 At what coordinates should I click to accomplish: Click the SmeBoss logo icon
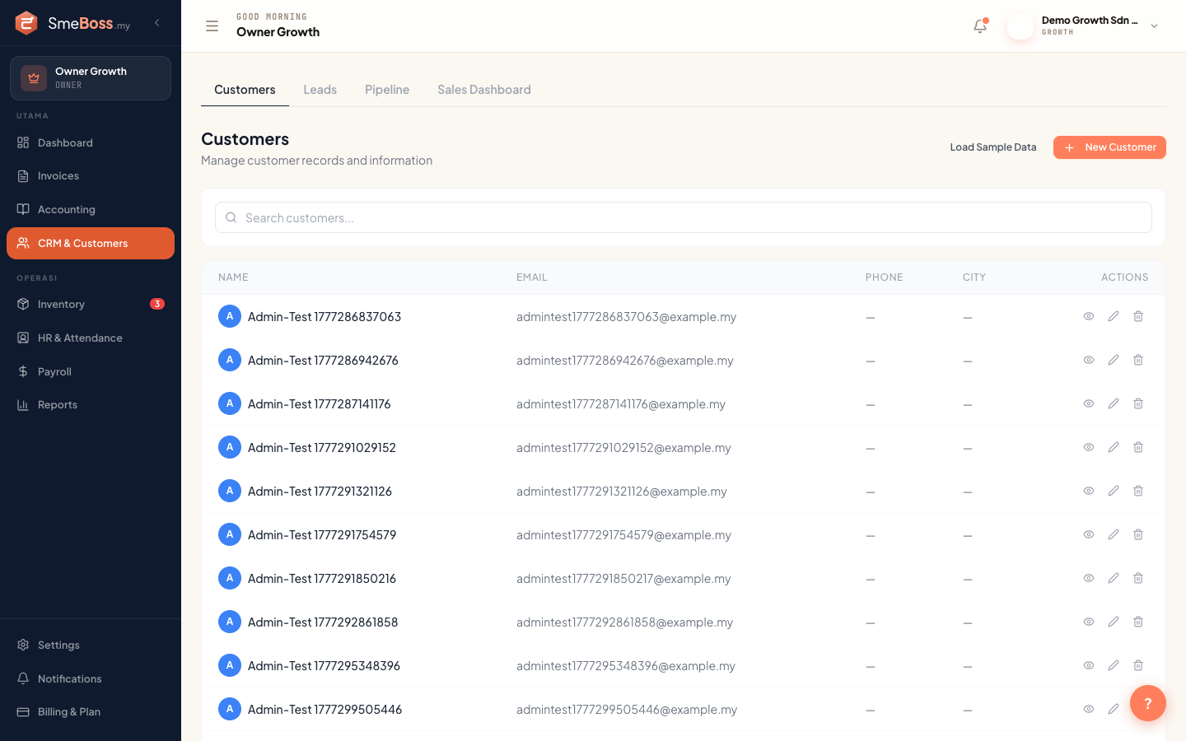click(26, 23)
